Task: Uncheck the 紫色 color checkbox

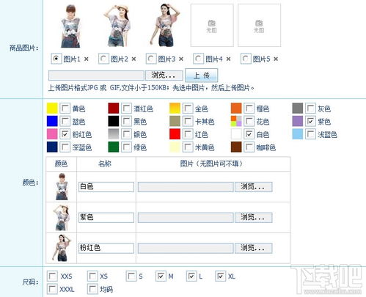Action: [x=310, y=121]
